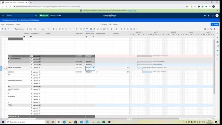Apply percentage format
The image size is (222, 125).
(121, 29)
